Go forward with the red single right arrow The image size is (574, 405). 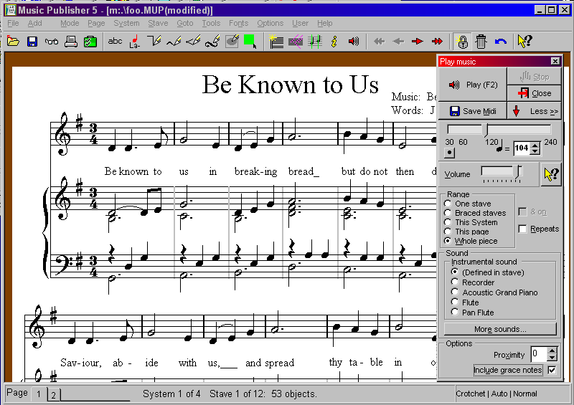point(418,42)
